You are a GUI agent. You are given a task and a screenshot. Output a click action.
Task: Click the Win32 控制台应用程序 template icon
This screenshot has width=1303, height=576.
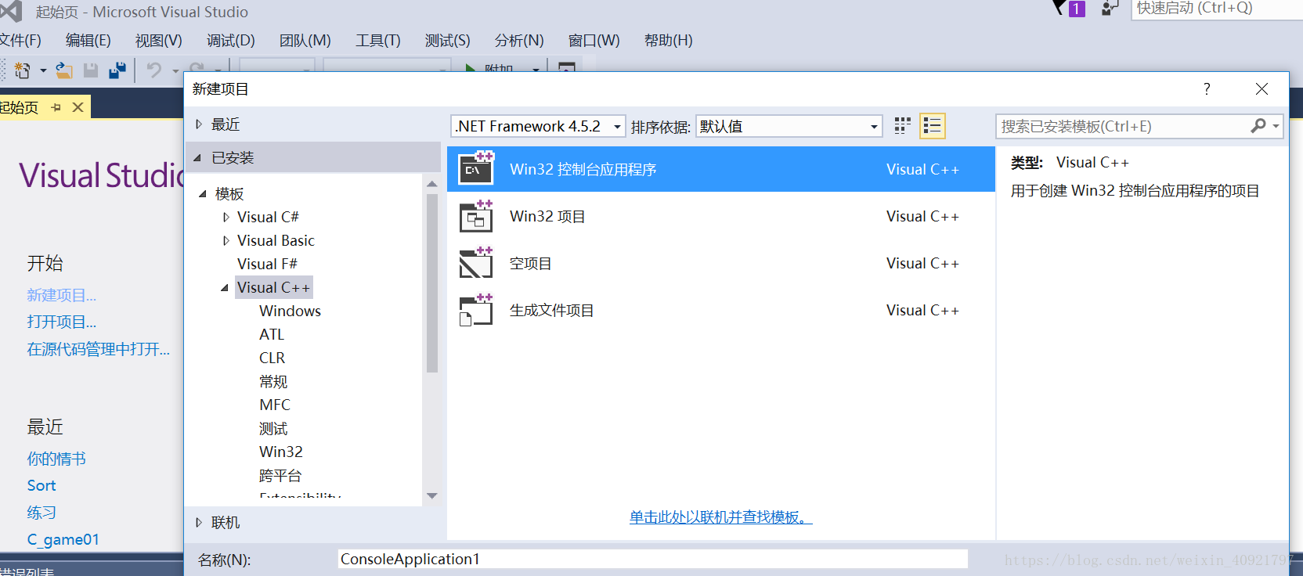point(476,168)
